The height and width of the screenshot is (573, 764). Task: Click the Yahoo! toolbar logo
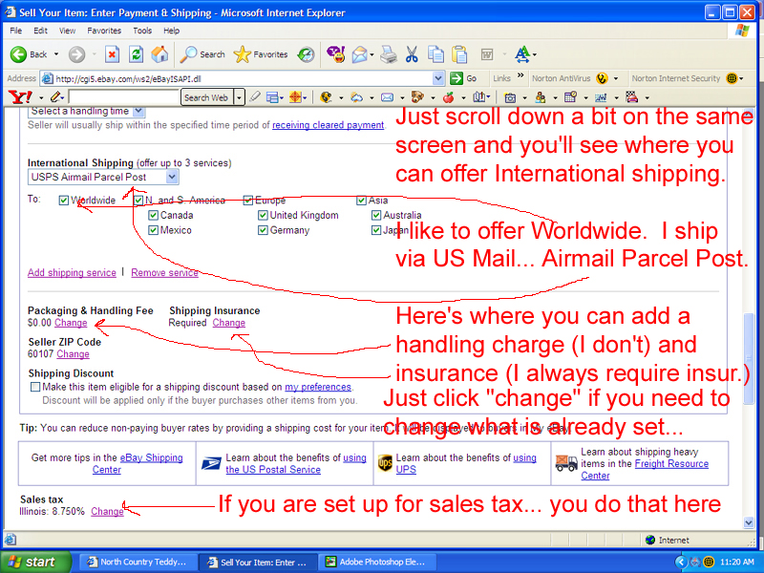click(x=19, y=97)
